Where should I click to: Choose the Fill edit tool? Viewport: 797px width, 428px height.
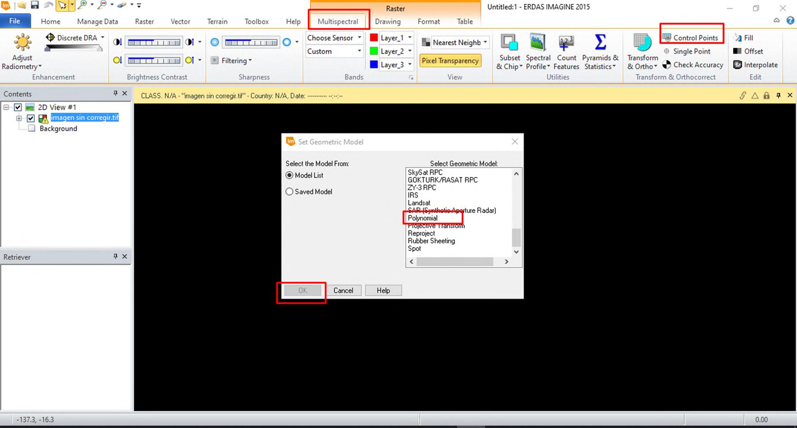coord(743,38)
